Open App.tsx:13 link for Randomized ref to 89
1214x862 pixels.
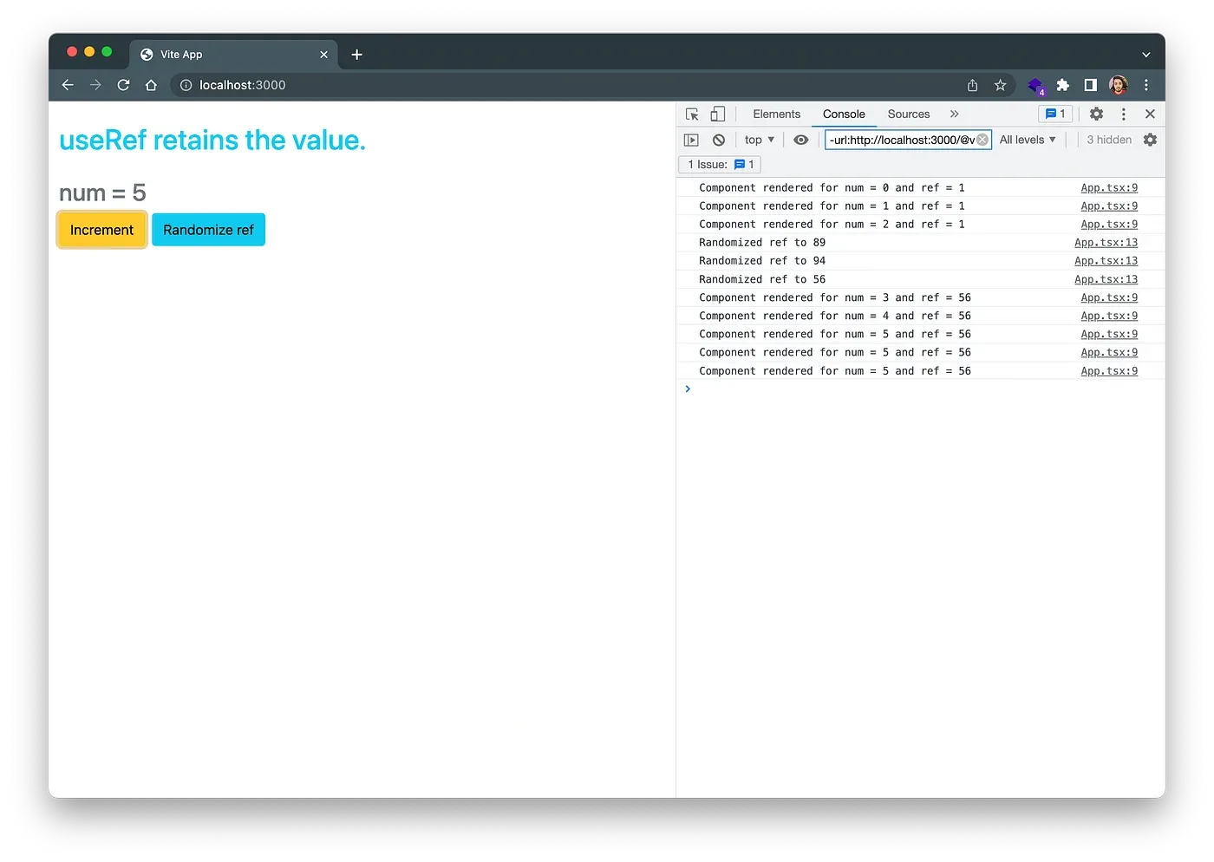click(1106, 243)
